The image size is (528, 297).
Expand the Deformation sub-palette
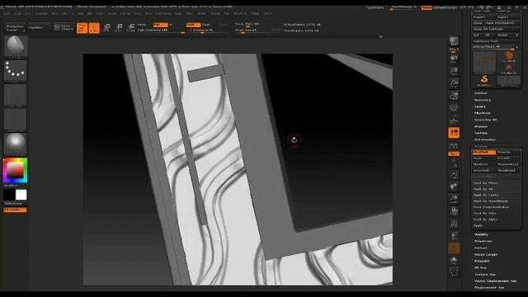click(485, 139)
